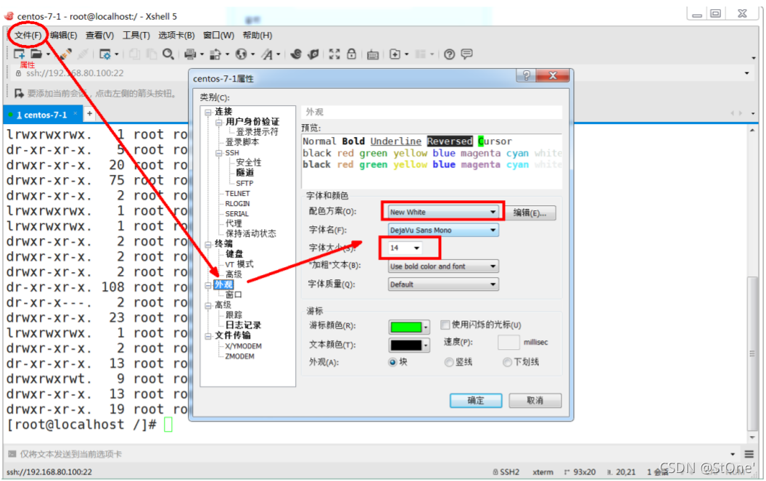The height and width of the screenshot is (481, 766).
Task: Click the plus button to add a tab
Action: tap(89, 114)
